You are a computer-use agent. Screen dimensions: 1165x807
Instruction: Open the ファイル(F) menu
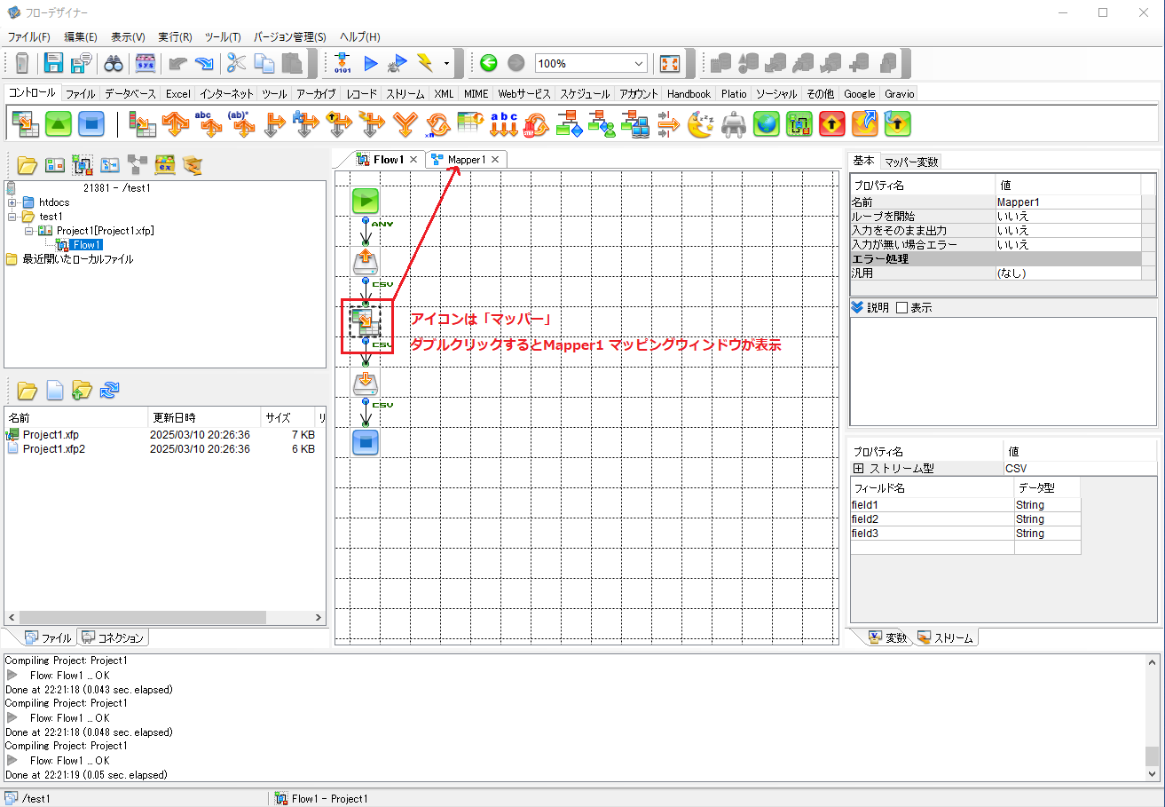click(x=28, y=37)
